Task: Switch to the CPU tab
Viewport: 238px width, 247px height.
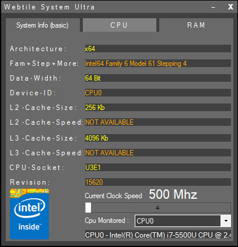Action: [x=119, y=25]
